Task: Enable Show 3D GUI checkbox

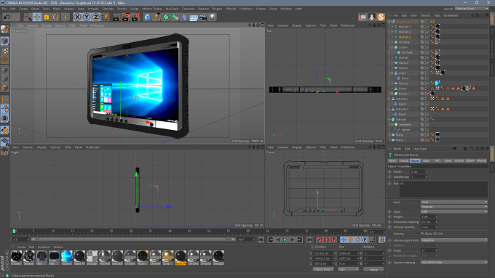Action: 422,234
